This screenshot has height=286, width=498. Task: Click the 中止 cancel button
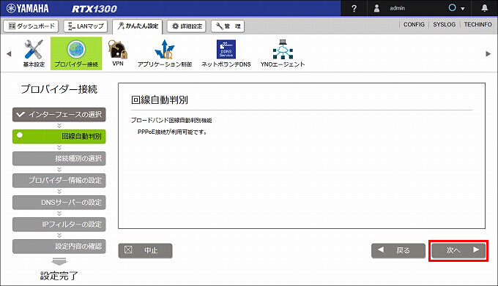tap(146, 250)
